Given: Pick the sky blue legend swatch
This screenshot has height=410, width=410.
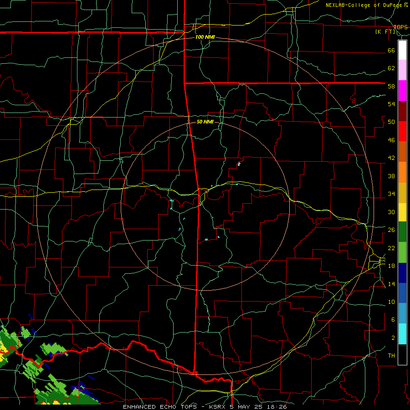Looking at the screenshot, I should (402, 313).
